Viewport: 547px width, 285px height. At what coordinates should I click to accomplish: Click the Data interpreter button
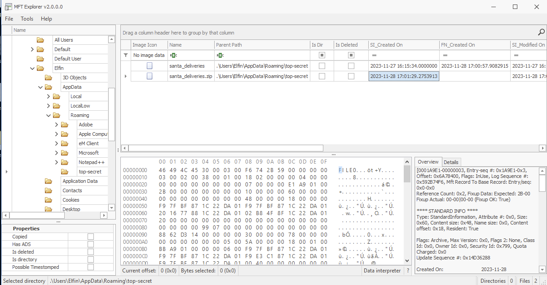coord(382,271)
